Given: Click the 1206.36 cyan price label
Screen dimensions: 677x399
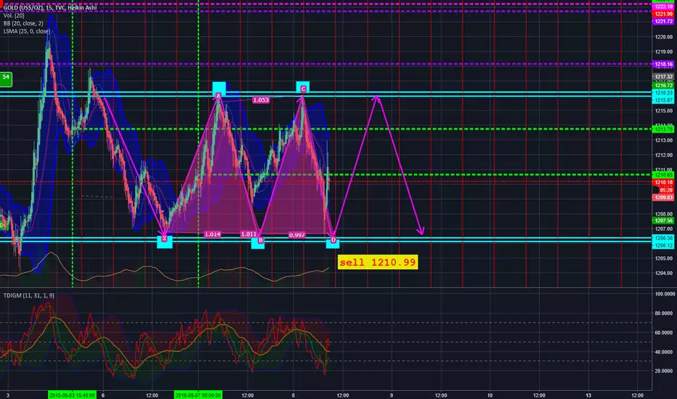Looking at the screenshot, I should (x=663, y=238).
